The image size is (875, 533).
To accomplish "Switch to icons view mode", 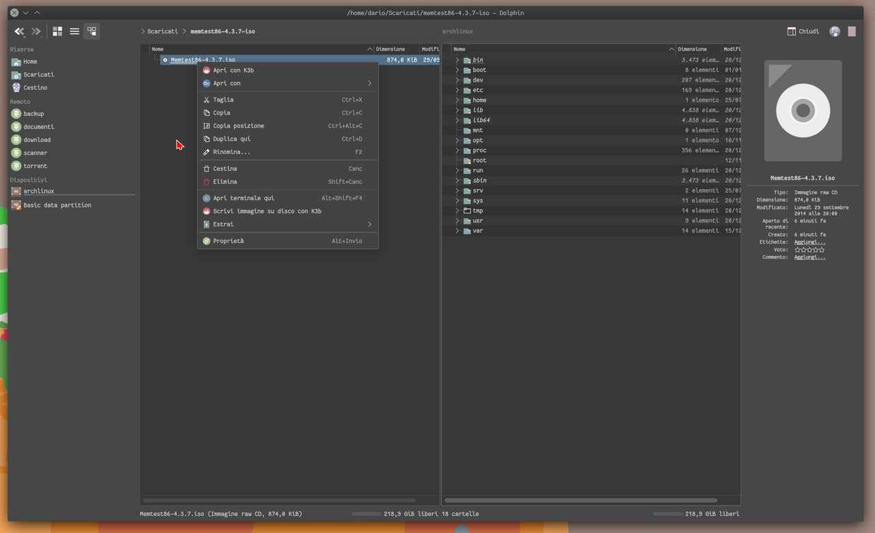I will (x=57, y=31).
